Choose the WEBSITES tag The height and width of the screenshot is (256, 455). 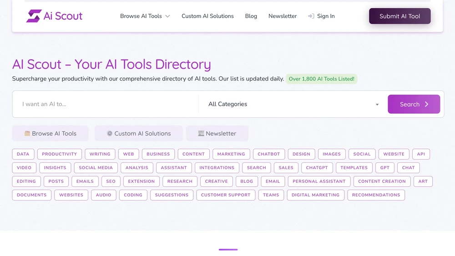point(71,195)
